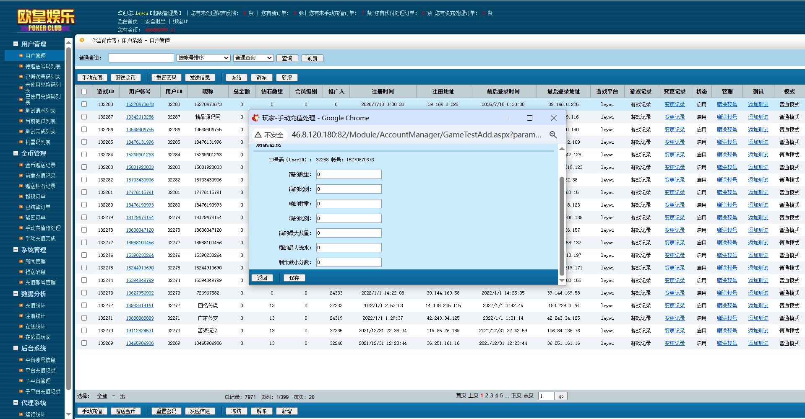
Task: Click the magnifier icon in popup address bar
Action: click(x=553, y=134)
